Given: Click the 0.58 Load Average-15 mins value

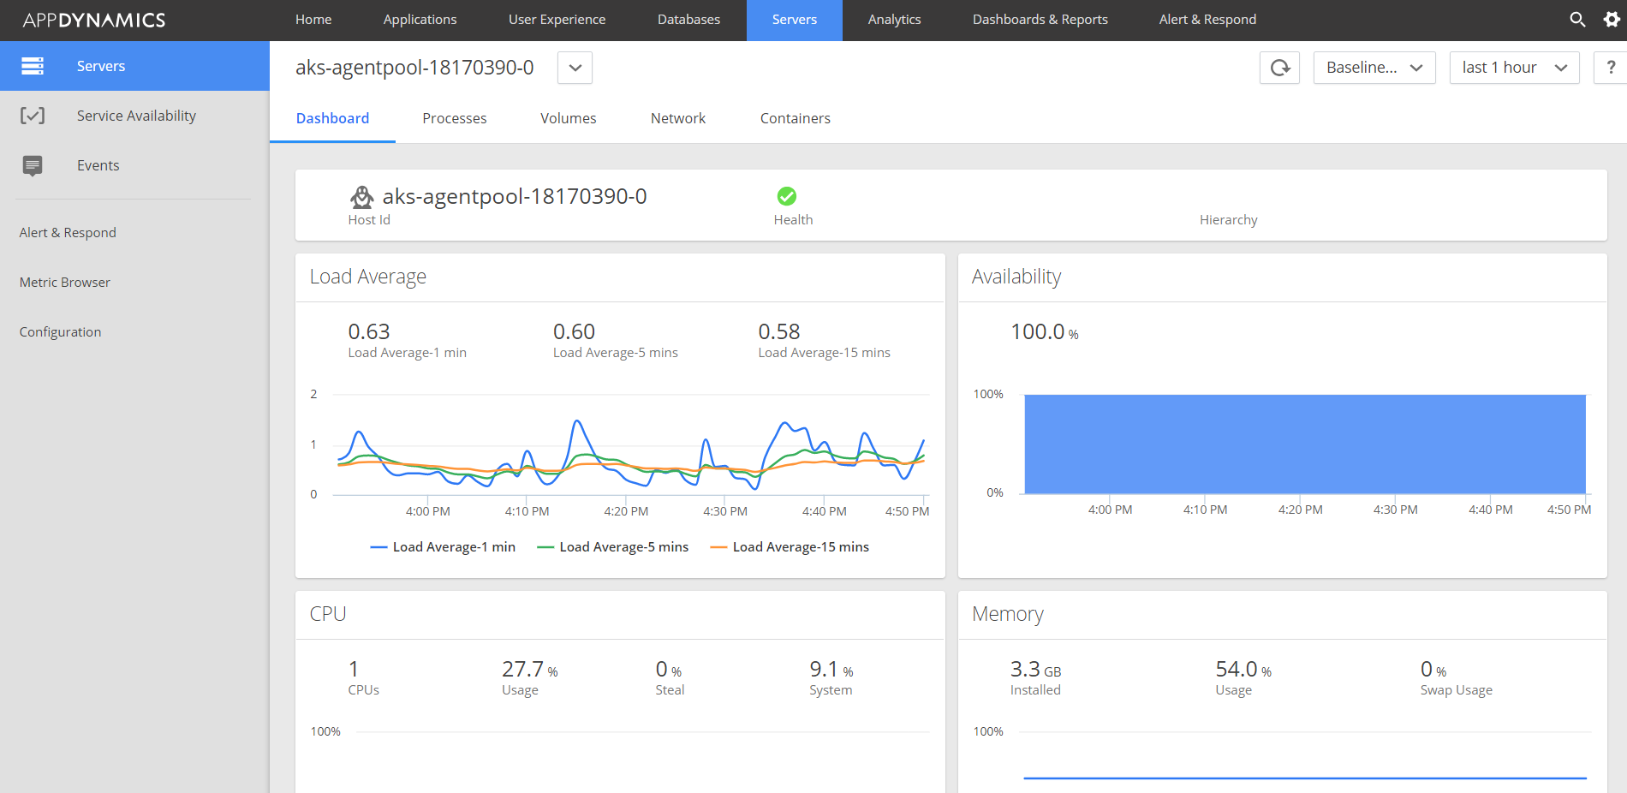Looking at the screenshot, I should click(779, 331).
